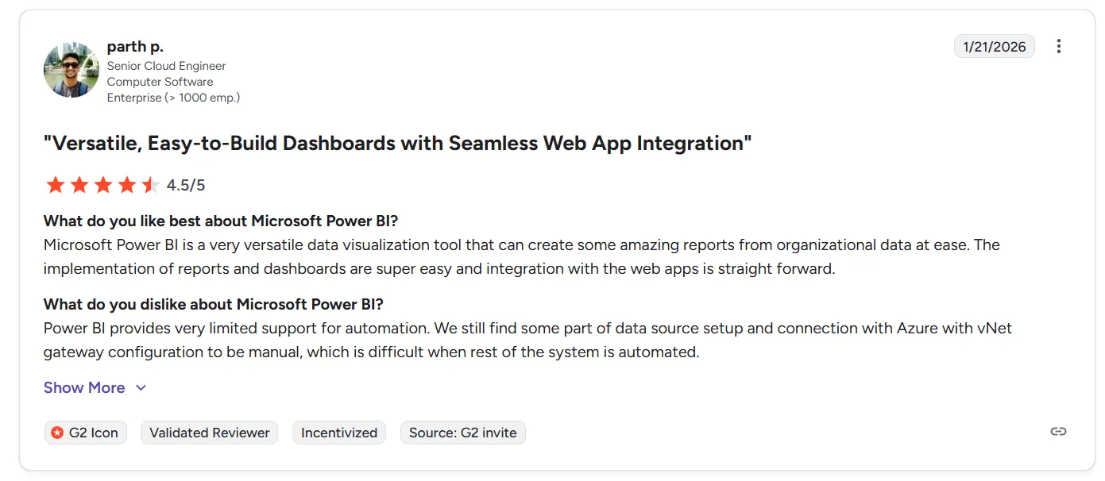Click the 1/21/2026 date badge

click(x=994, y=47)
